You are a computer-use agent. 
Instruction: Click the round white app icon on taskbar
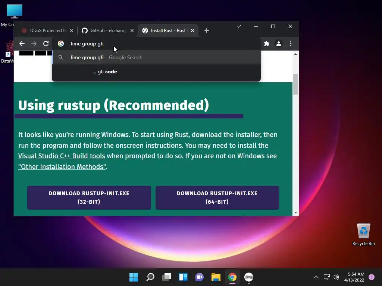(x=249, y=277)
